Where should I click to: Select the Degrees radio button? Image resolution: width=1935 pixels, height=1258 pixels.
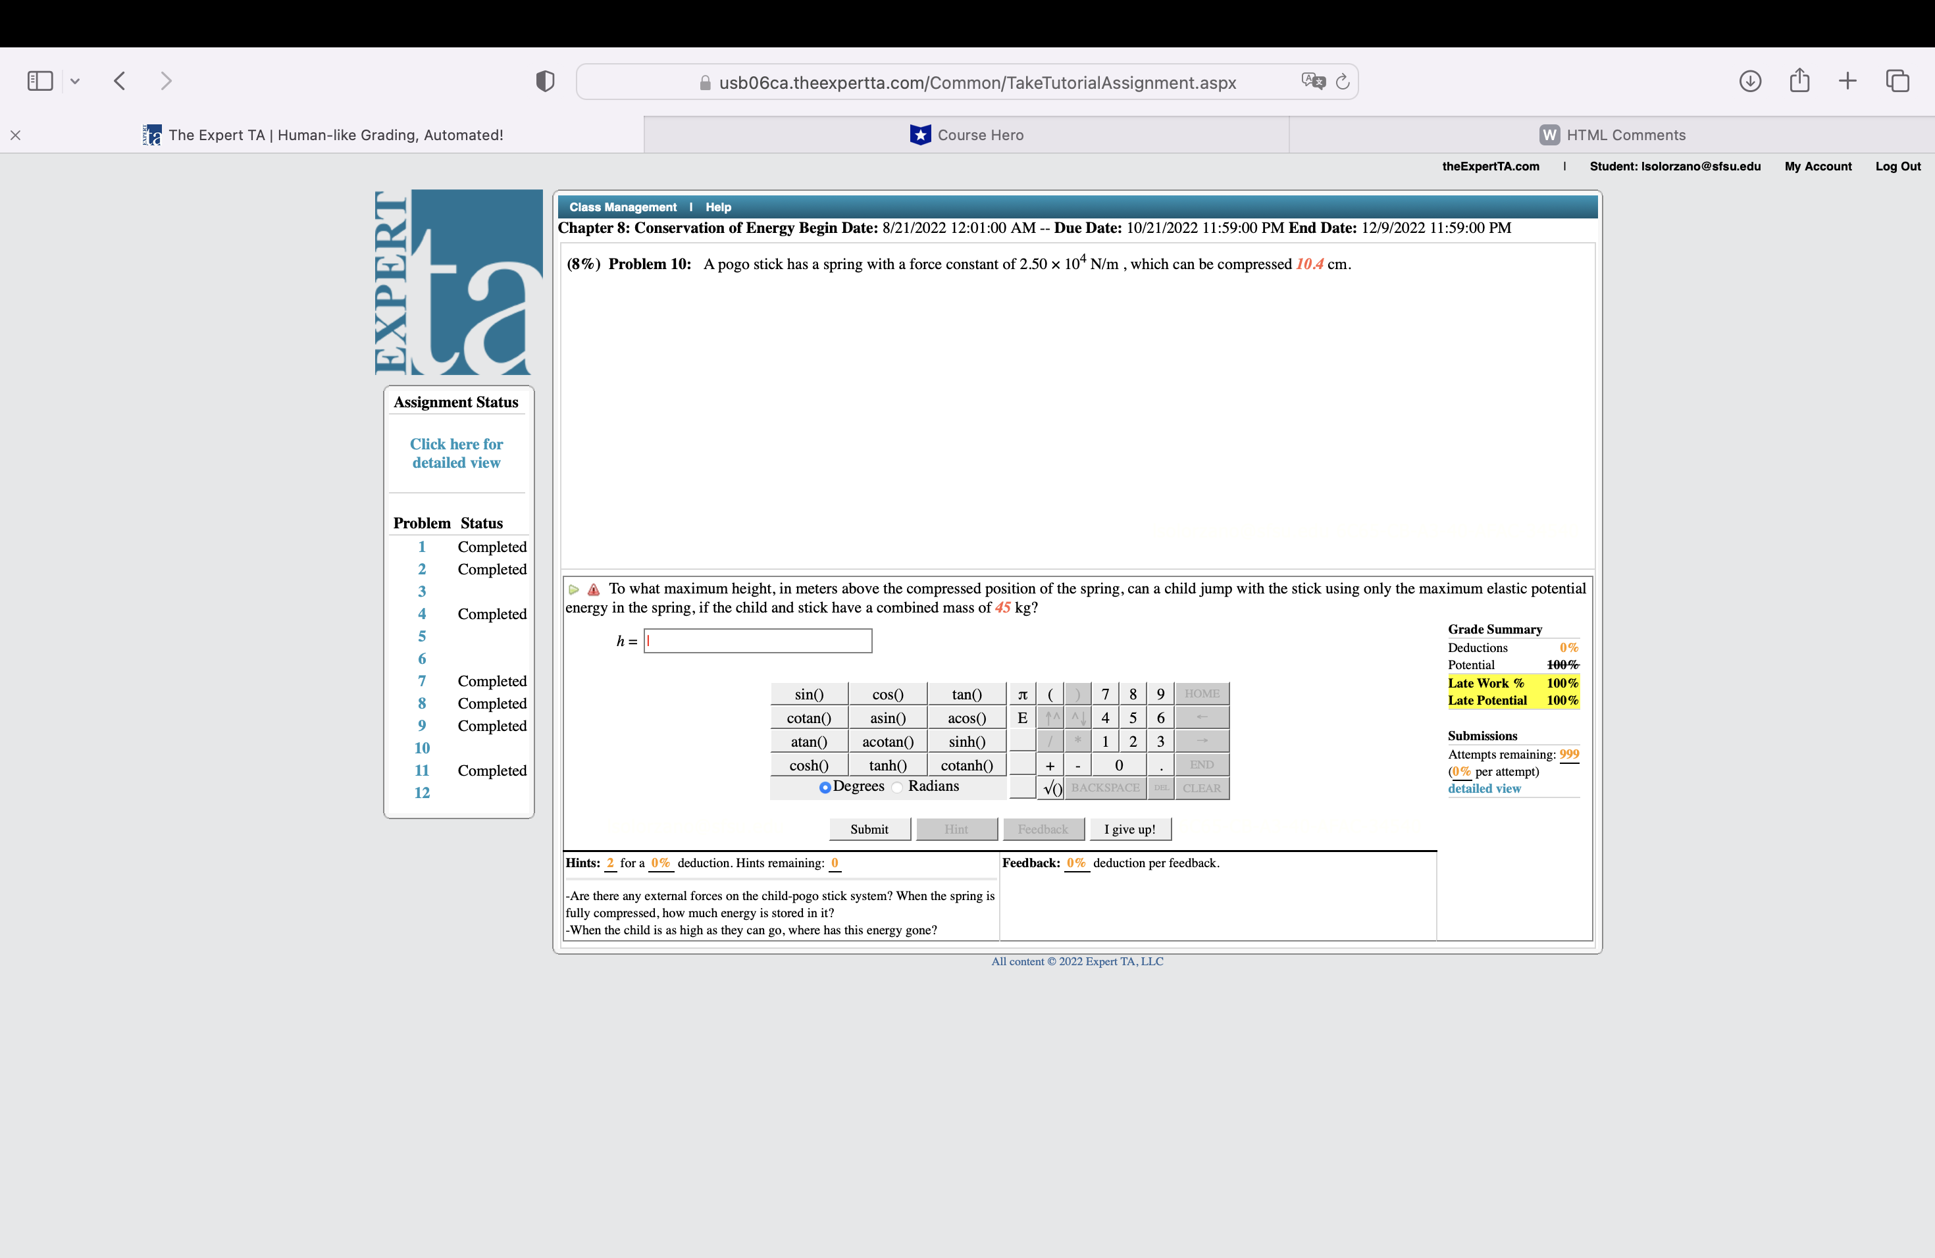[825, 787]
